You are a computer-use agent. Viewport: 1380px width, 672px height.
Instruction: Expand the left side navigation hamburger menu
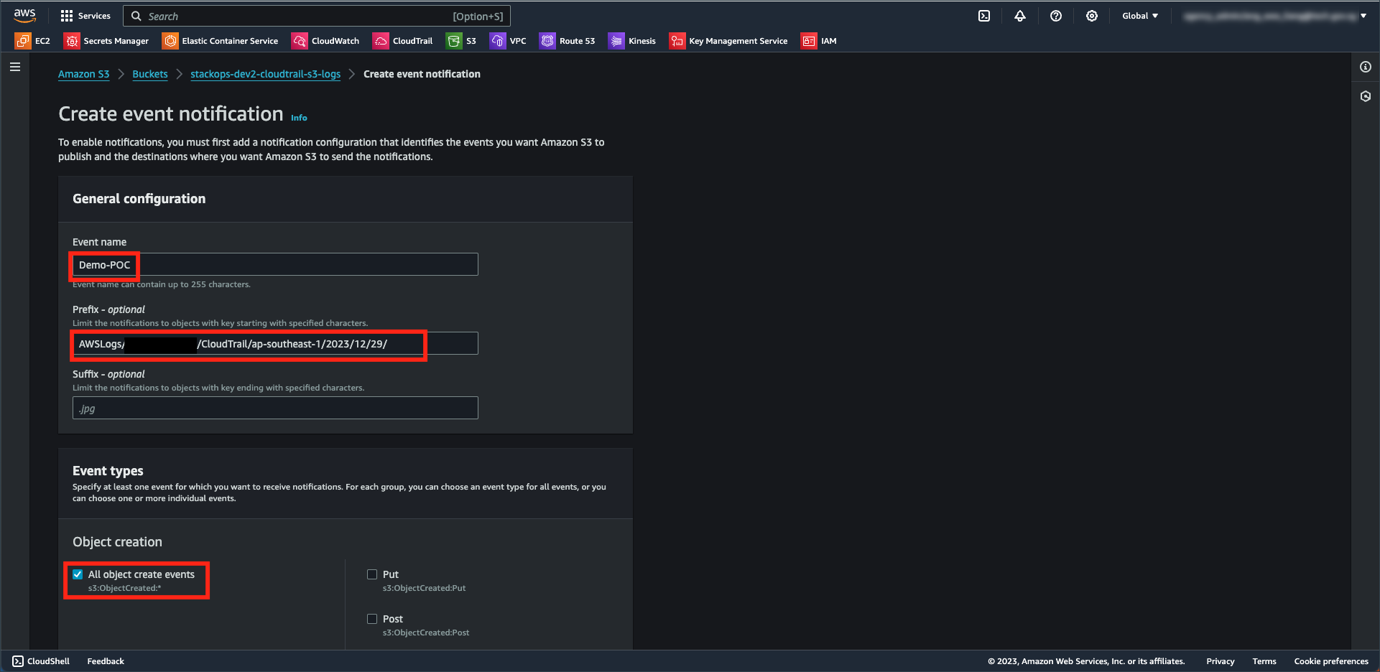(15, 67)
